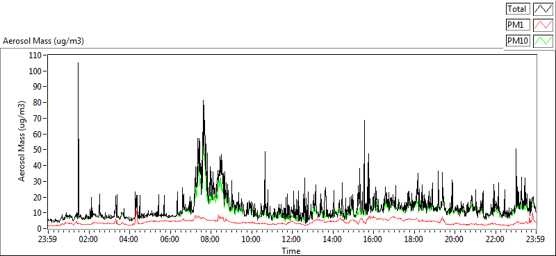Click the vertical Aerosol Mass Y-axis title

point(22,142)
